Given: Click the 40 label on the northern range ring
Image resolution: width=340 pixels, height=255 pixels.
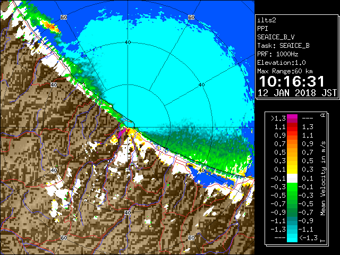Looking at the screenshot, I should coord(128,42).
